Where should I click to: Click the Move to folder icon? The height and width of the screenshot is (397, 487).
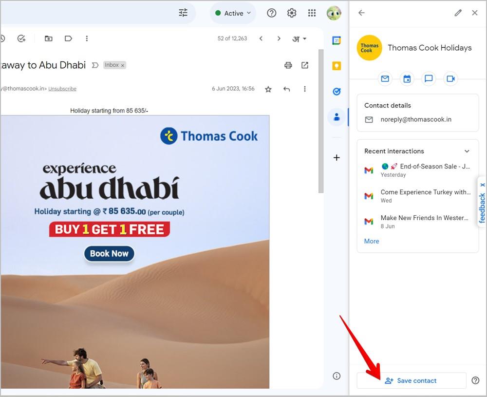48,38
